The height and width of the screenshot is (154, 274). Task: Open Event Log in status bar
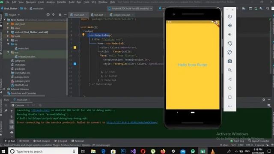(237, 141)
